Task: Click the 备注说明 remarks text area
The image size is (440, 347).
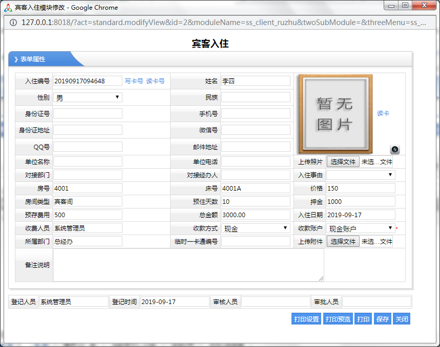Action: tap(188, 265)
